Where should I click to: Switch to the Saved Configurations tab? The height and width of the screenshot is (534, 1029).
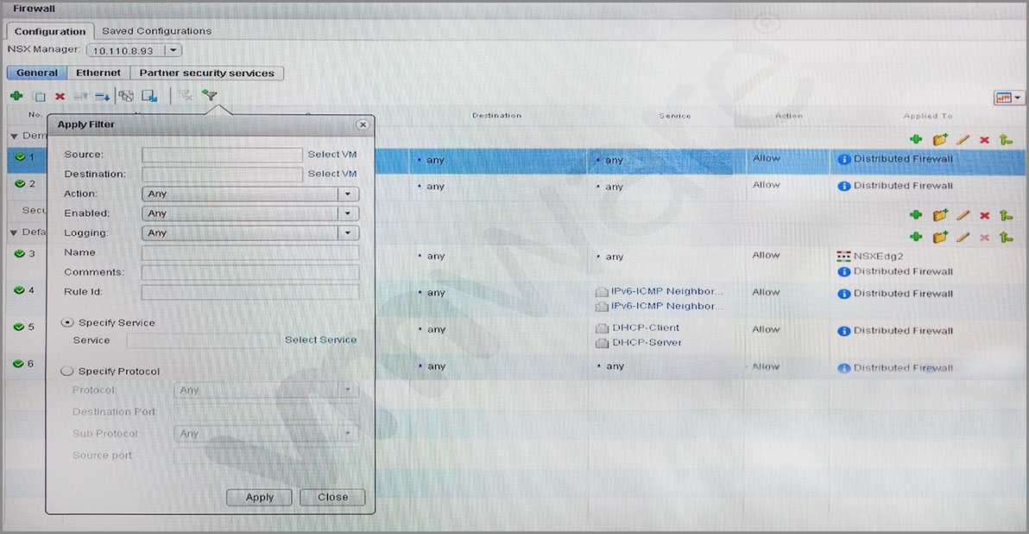pyautogui.click(x=156, y=31)
